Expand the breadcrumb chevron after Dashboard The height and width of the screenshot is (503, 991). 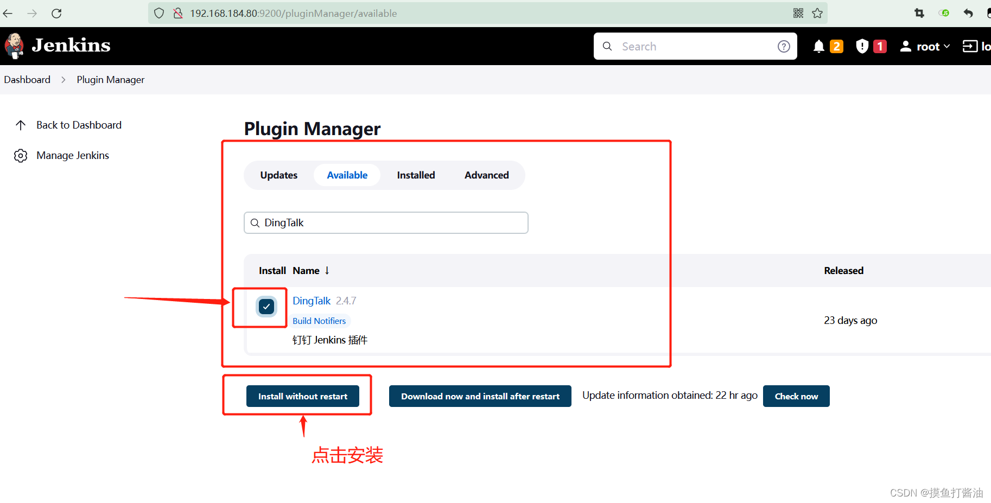coord(63,80)
